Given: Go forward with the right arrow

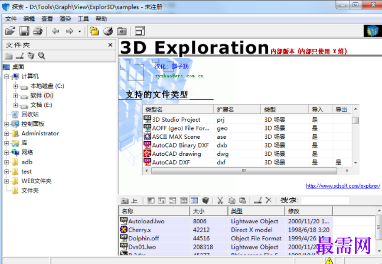Looking at the screenshot, I should (70, 31).
